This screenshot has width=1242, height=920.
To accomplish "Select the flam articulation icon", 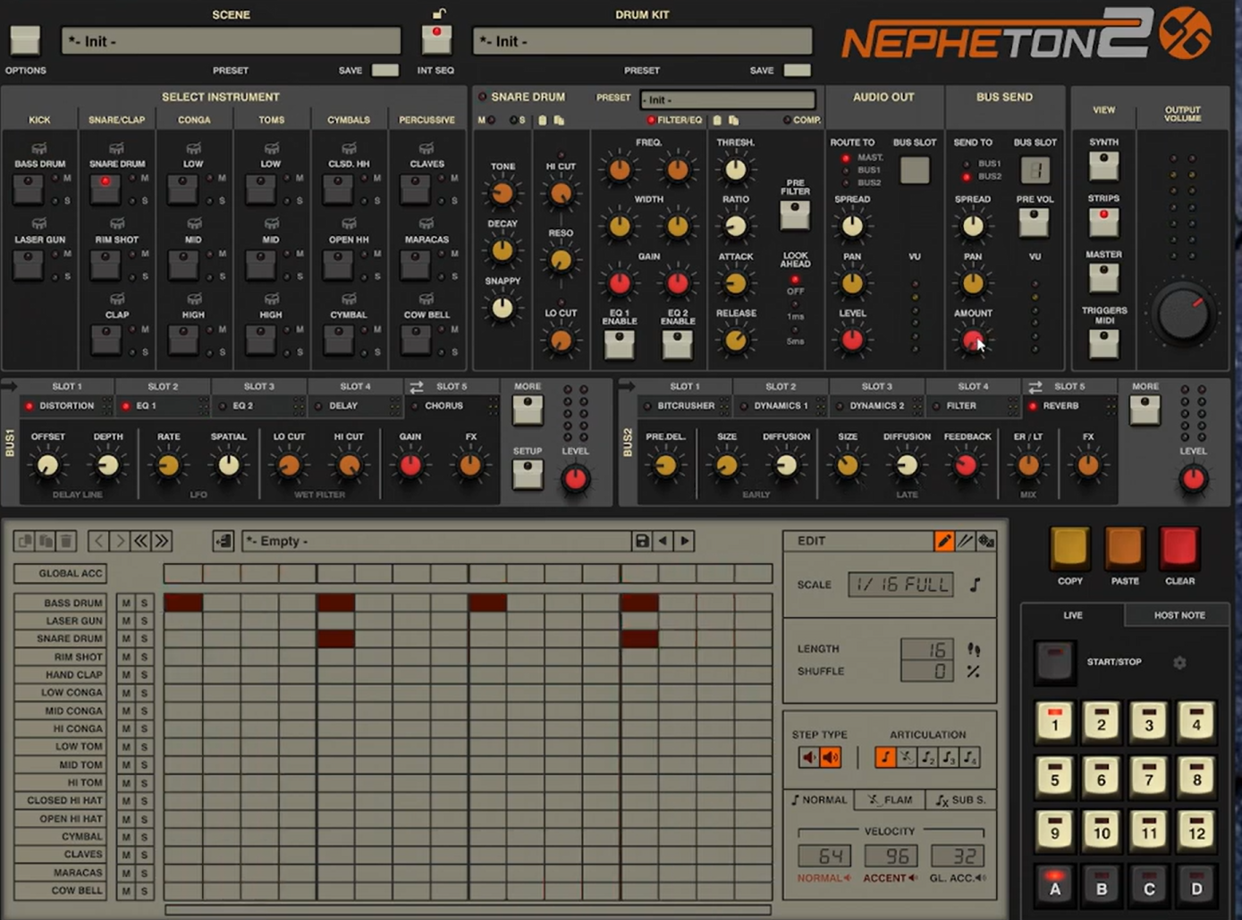I will coord(907,757).
